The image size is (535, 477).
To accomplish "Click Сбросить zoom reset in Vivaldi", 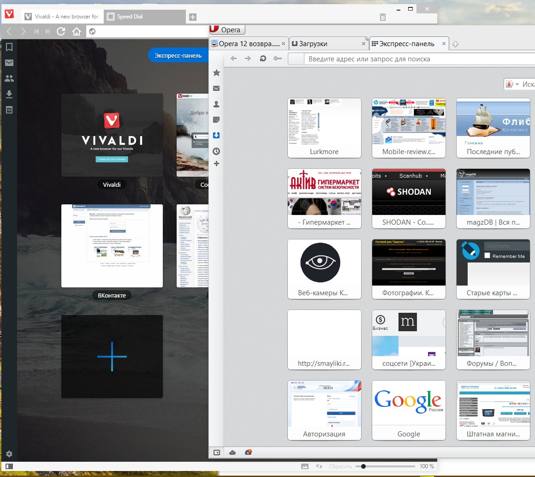I will point(340,466).
